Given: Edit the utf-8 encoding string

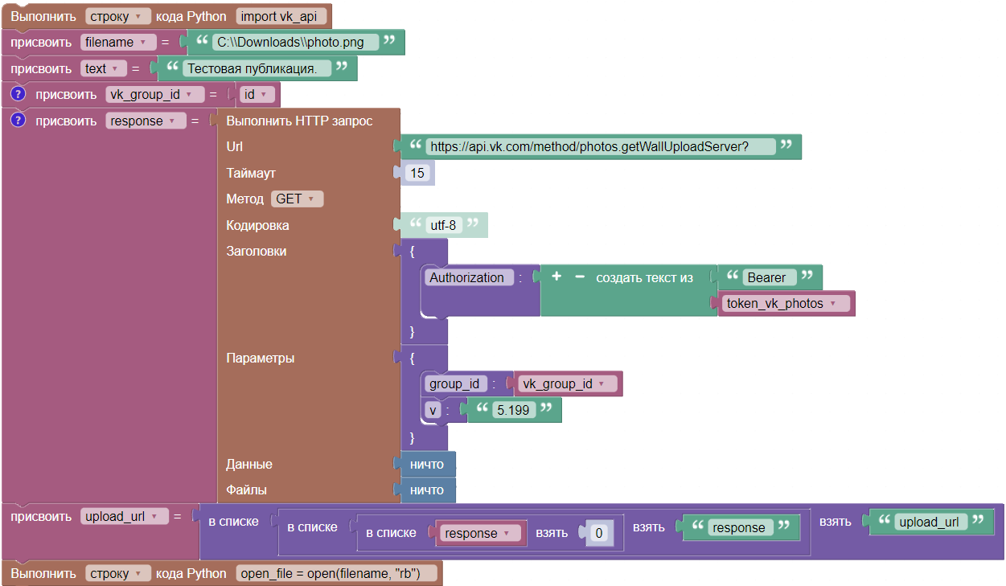Looking at the screenshot, I should point(443,226).
